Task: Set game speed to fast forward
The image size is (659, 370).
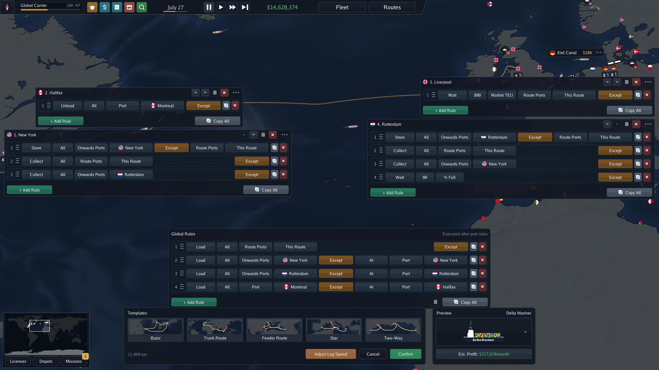Action: [233, 7]
